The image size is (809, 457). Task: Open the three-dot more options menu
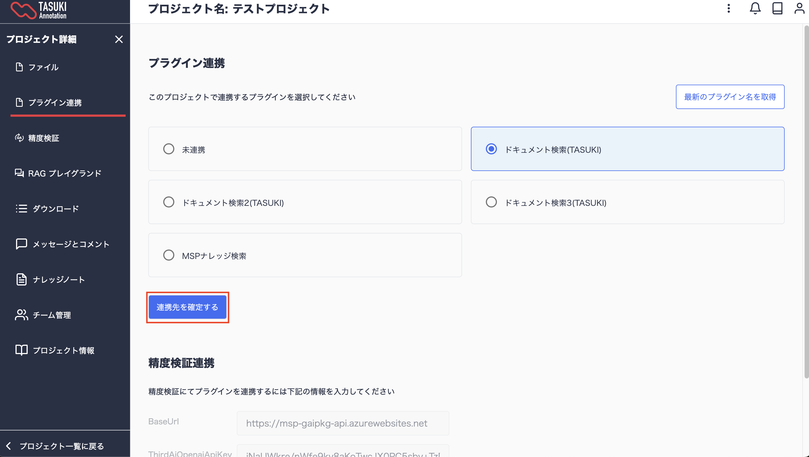tap(728, 9)
